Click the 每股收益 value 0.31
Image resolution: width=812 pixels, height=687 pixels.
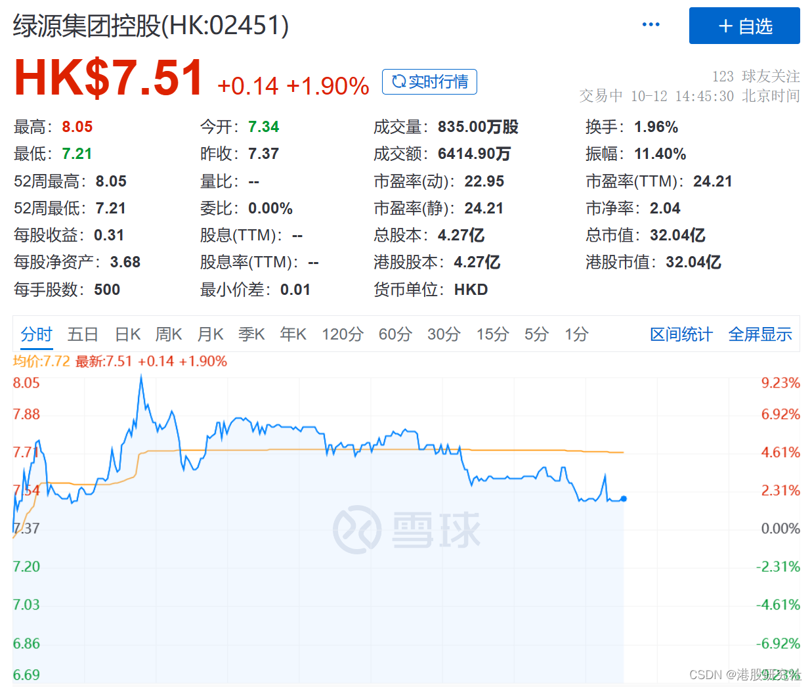(109, 235)
